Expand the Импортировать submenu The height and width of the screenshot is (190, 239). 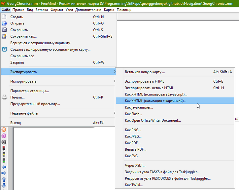23,81
